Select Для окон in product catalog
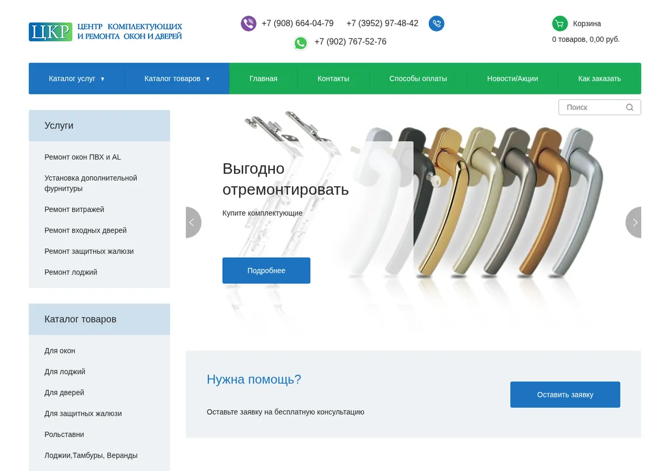670x471 pixels. click(60, 351)
